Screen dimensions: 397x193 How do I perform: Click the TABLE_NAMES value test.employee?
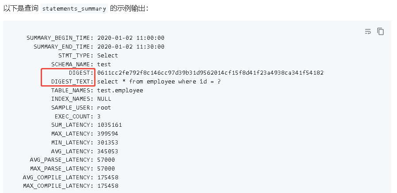point(120,90)
